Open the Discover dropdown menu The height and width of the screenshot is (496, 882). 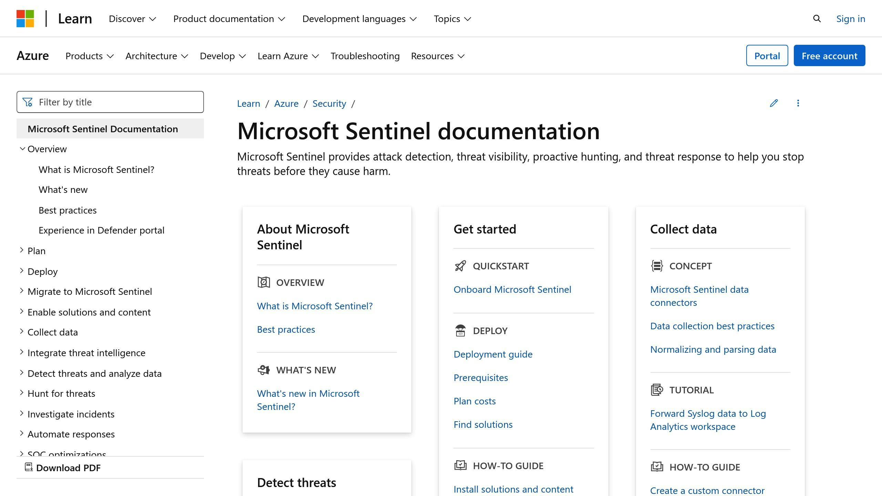[133, 19]
